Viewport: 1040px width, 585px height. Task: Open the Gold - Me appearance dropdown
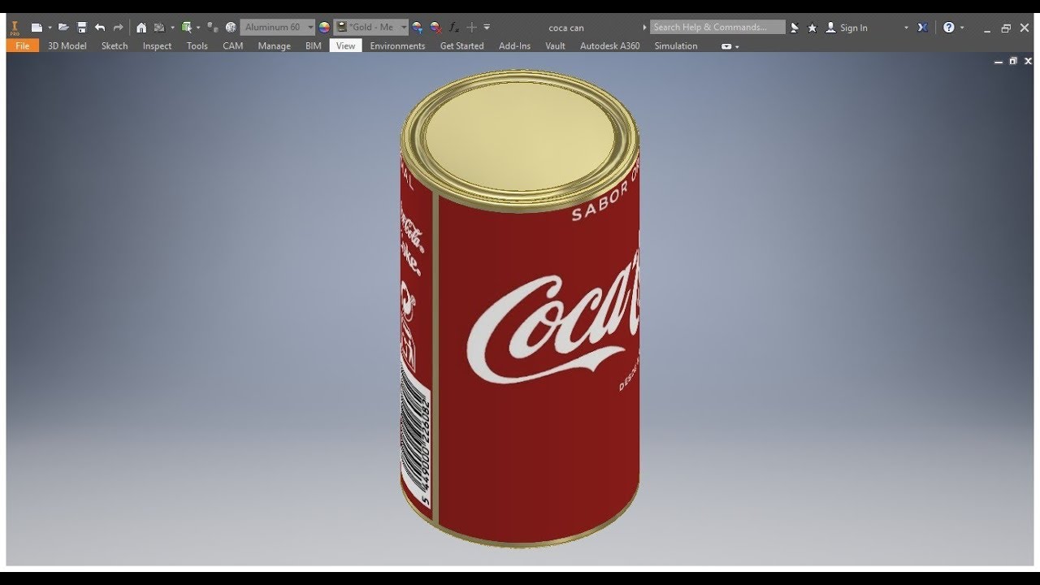(370, 28)
